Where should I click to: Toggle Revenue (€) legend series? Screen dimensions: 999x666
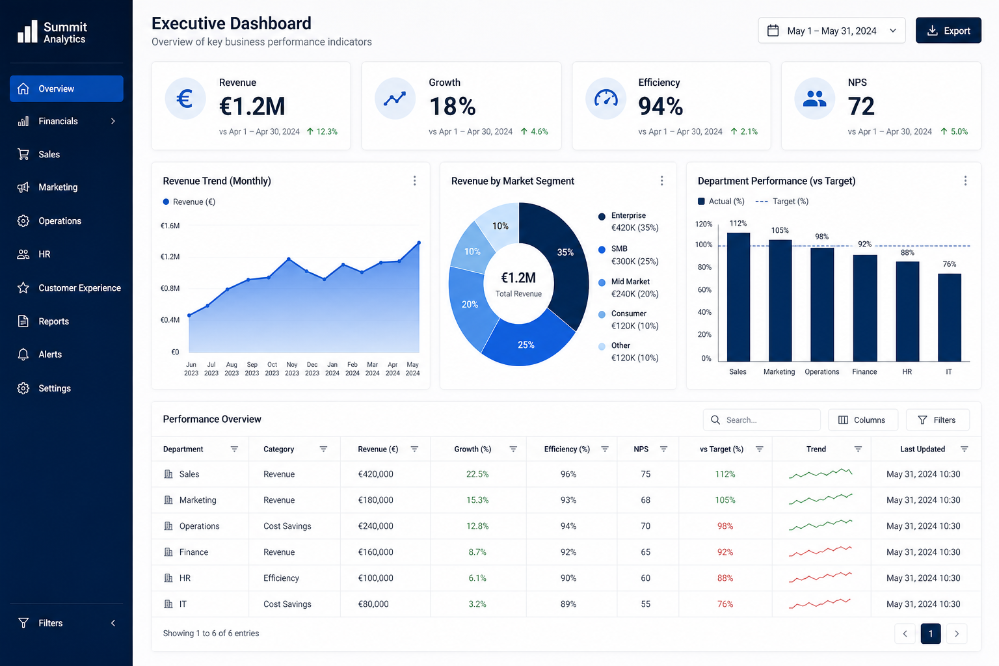pyautogui.click(x=189, y=202)
